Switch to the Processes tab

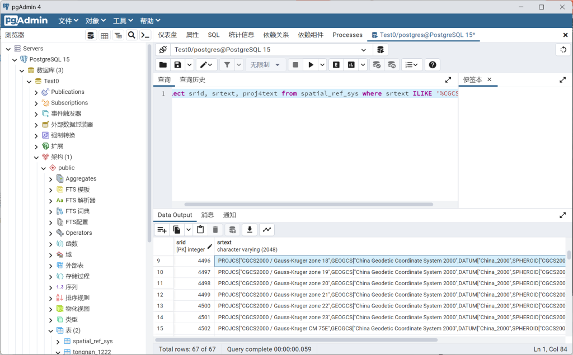pos(347,35)
